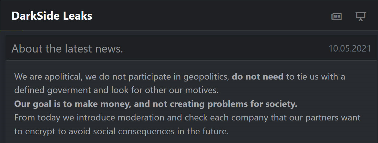Click the presentation screen icon in header
This screenshot has height=143, width=378.
(x=361, y=16)
